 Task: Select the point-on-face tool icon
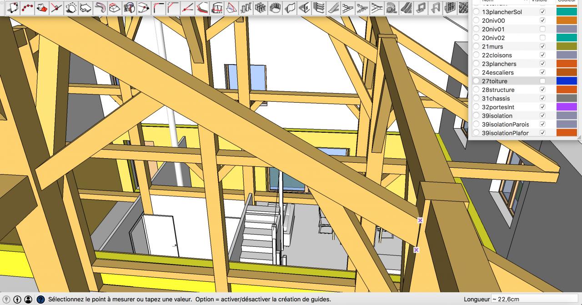click(x=14, y=7)
